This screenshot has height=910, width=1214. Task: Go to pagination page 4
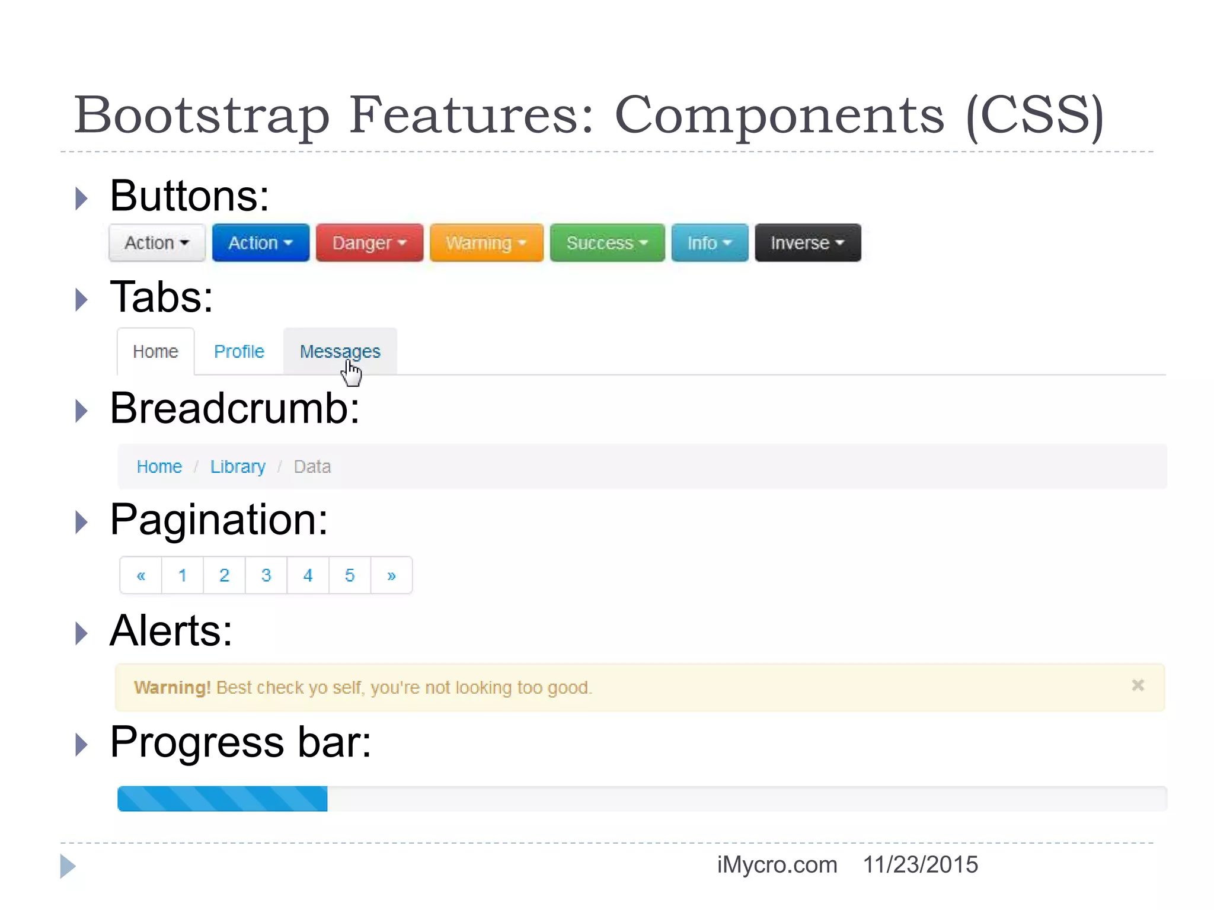[308, 575]
